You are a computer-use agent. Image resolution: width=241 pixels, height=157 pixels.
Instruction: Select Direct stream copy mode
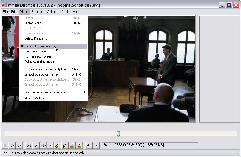pos(38,46)
